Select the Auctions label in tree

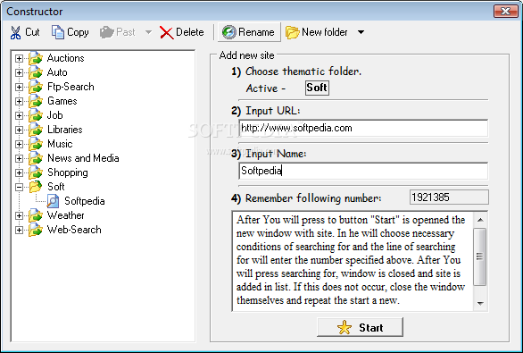click(x=66, y=58)
